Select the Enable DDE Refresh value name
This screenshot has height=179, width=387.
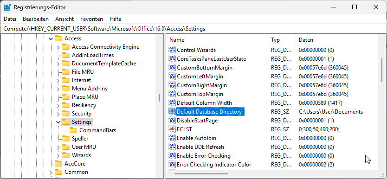pyautogui.click(x=200, y=147)
